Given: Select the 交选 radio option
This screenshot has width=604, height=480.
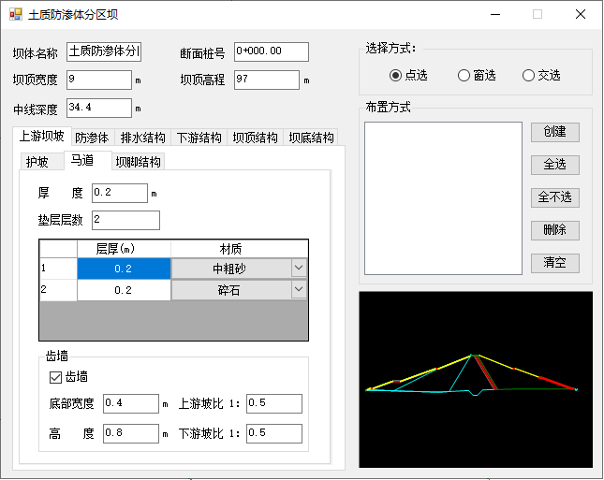Looking at the screenshot, I should tap(541, 75).
